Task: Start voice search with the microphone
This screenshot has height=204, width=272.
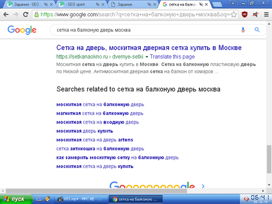Action: point(243,30)
